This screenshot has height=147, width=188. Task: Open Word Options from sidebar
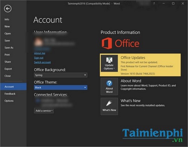point(9,101)
